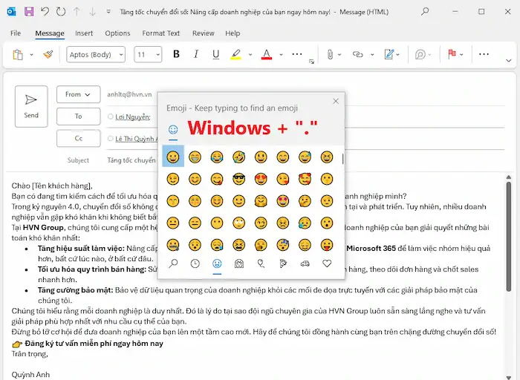Image resolution: width=520 pixels, height=380 pixels.
Task: Open the heart symbols emoji category
Action: [327, 263]
